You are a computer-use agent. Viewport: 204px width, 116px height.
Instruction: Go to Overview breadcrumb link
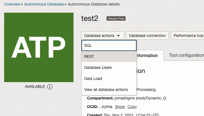tap(12, 4)
